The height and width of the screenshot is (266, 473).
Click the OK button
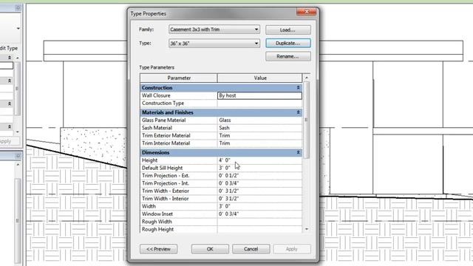click(210, 249)
